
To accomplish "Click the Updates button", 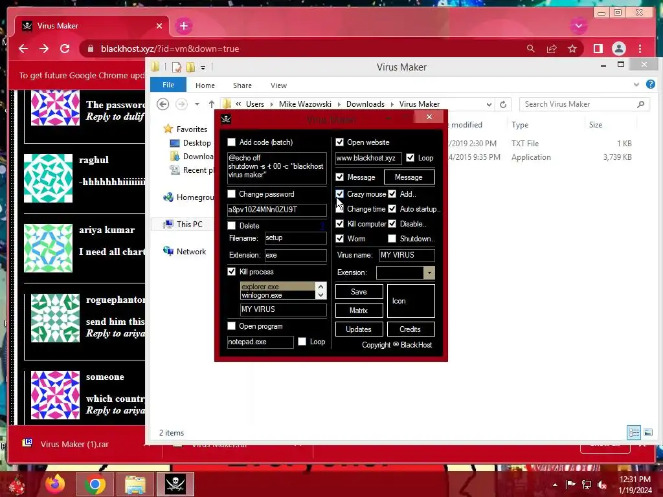I will 359,329.
